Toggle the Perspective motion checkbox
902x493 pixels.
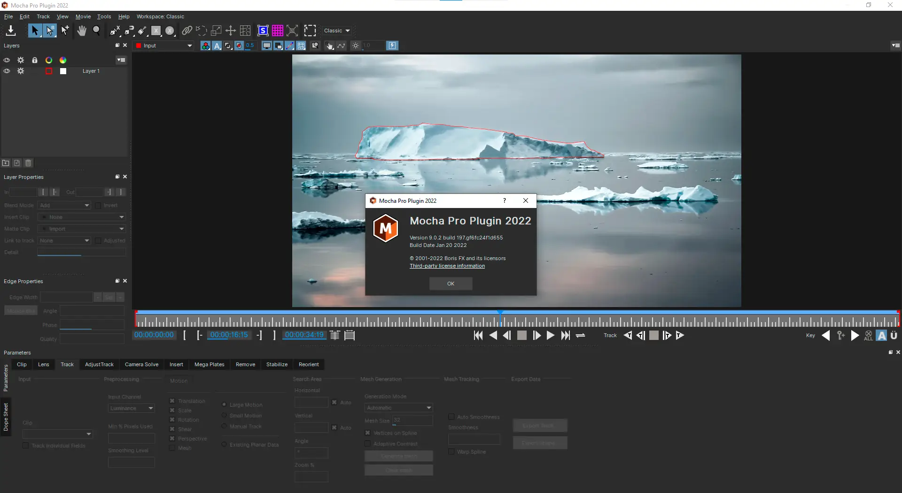172,439
